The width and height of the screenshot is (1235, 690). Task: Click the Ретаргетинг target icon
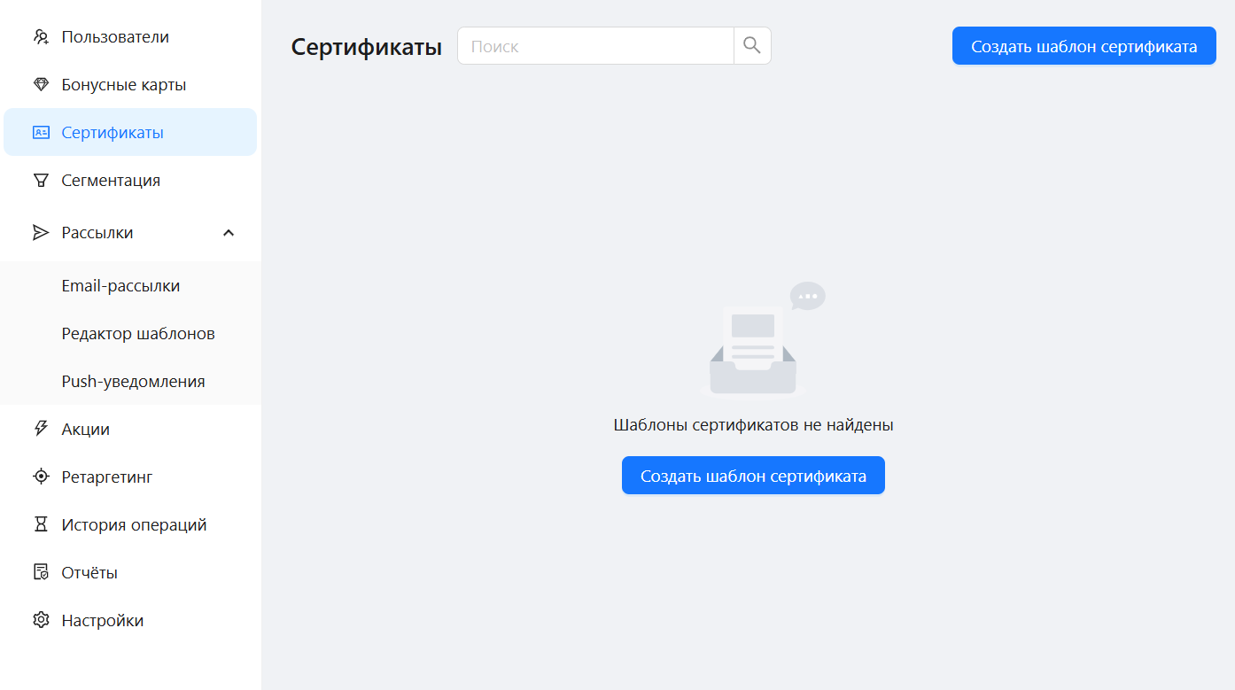point(41,477)
